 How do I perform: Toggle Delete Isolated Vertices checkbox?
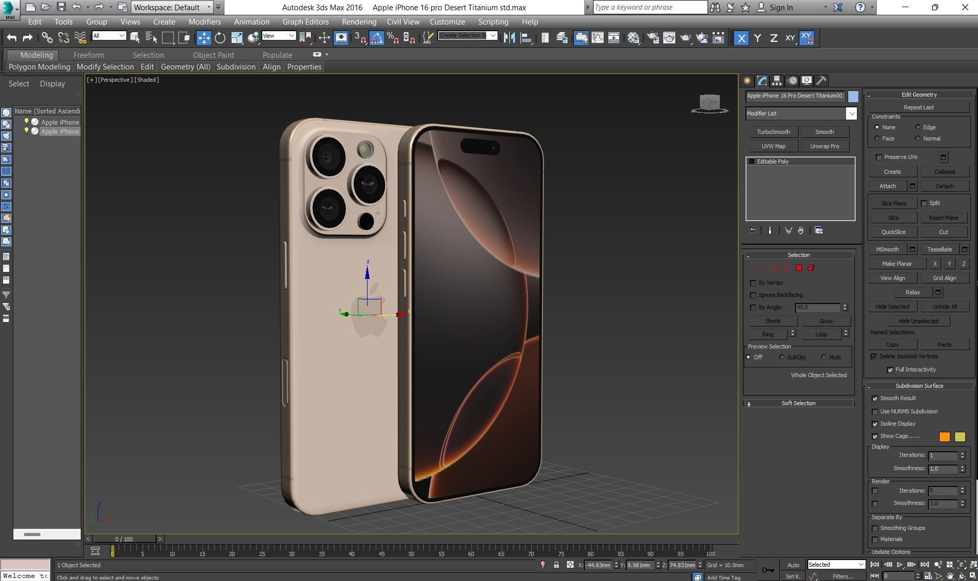pyautogui.click(x=874, y=357)
